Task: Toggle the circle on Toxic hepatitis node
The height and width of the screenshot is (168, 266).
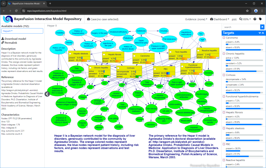Action: [171, 52]
